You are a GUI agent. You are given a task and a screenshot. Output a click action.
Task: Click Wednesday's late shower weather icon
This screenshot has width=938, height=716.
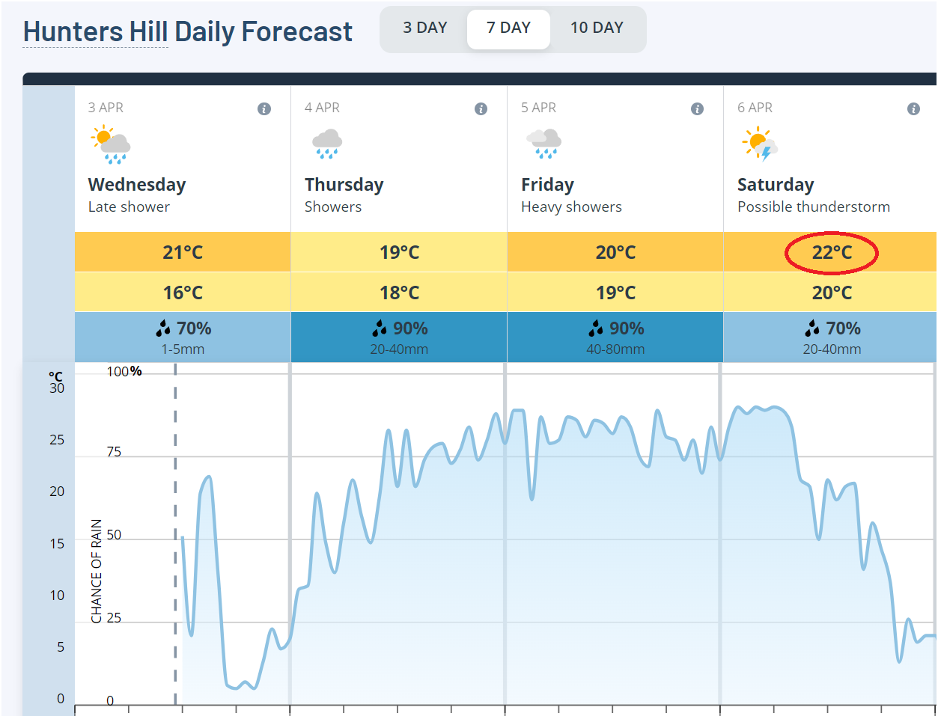(x=111, y=145)
